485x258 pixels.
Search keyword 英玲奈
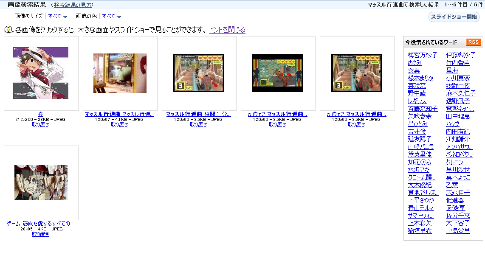click(417, 86)
